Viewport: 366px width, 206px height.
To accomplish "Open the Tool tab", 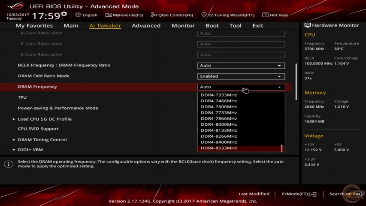I will coord(235,25).
